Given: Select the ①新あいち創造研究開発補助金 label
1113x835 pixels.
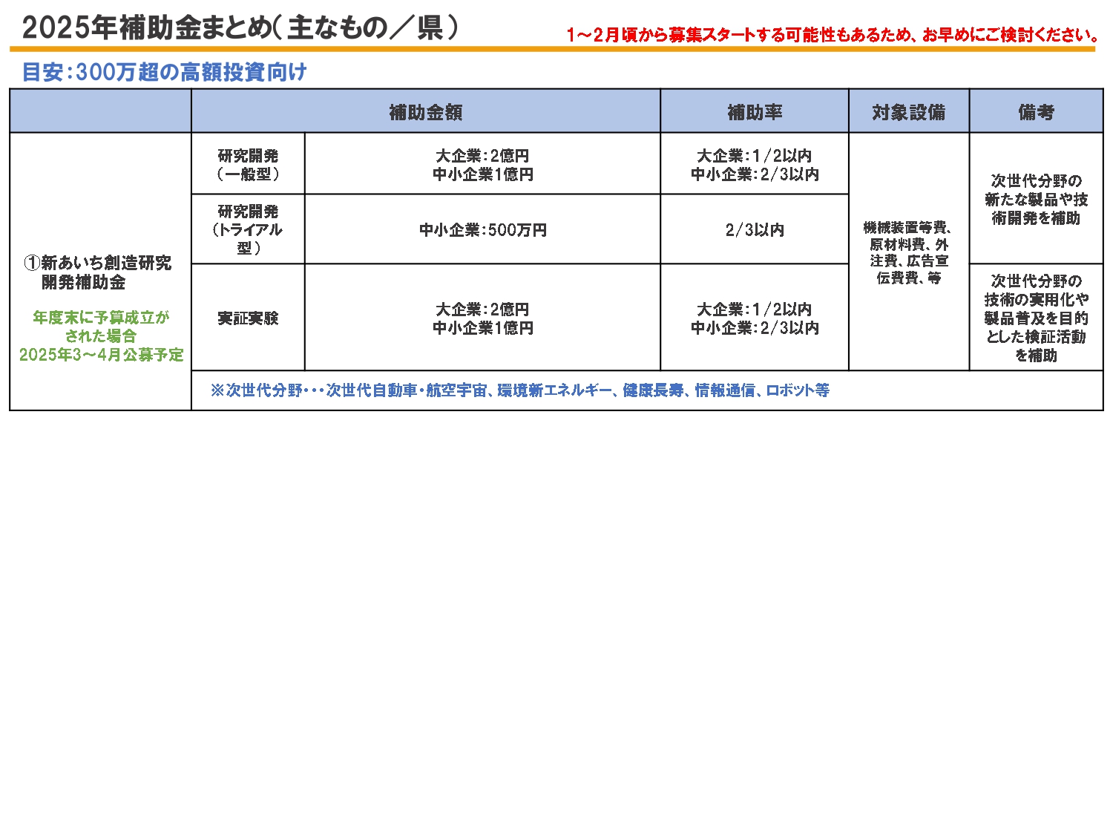Looking at the screenshot, I should click(x=98, y=272).
